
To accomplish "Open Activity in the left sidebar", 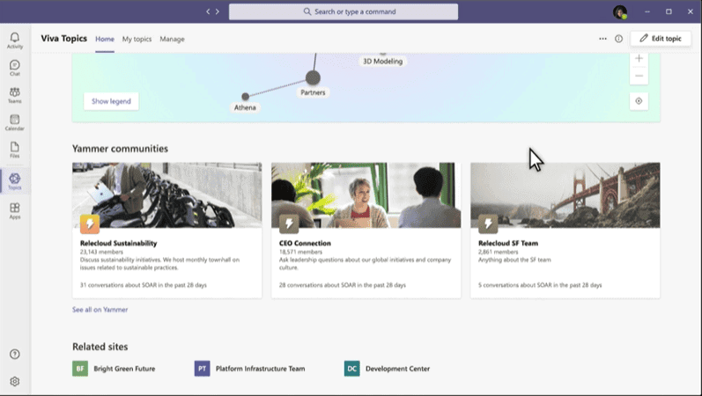I will [15, 40].
